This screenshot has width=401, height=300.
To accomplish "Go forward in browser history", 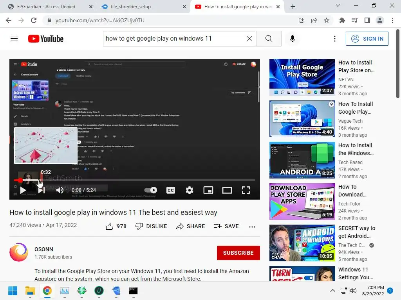I will pyautogui.click(x=21, y=20).
